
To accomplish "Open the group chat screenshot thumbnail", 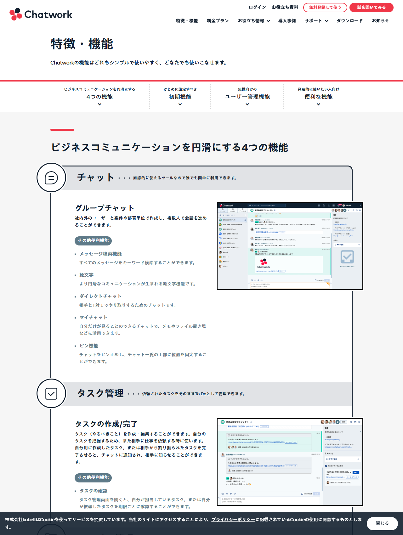I will 290,246.
